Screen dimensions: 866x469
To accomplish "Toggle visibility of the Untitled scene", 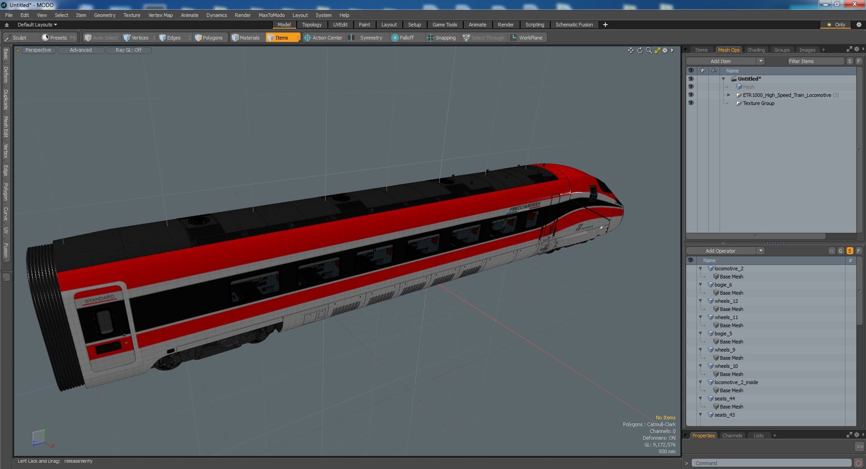I will click(x=691, y=79).
